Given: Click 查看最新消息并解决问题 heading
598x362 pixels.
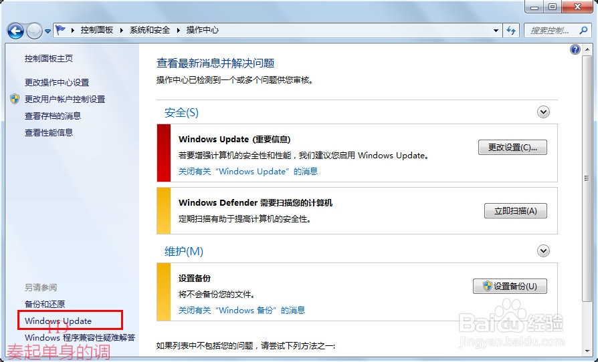Looking at the screenshot, I should tap(215, 63).
